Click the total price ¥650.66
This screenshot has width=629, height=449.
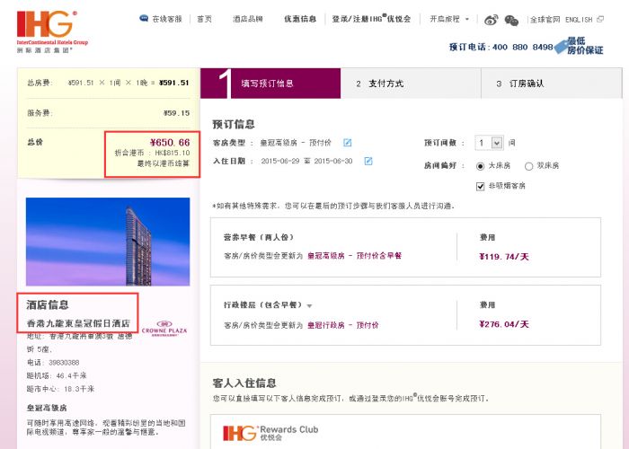point(170,142)
